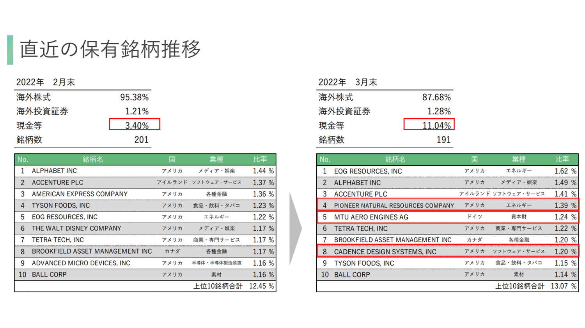
Task: Select the 1.44 % ratio cell
Action: [x=263, y=171]
